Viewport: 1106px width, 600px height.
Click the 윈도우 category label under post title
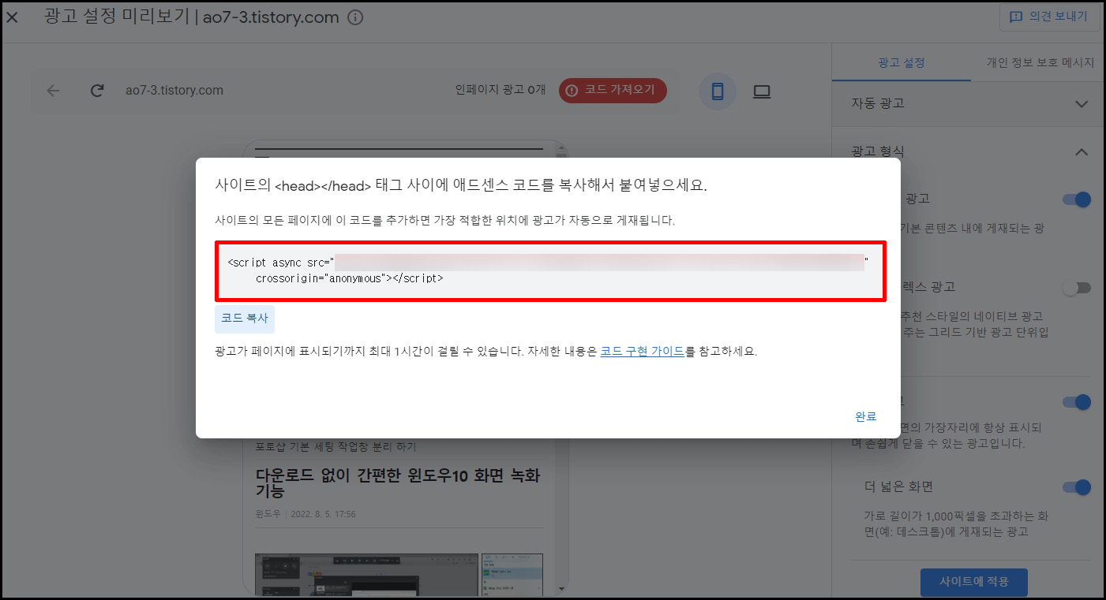pyautogui.click(x=269, y=514)
